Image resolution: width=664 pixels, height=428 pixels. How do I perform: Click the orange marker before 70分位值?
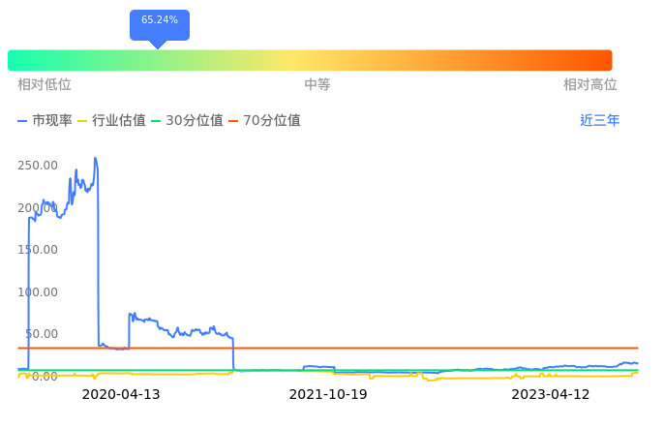233,121
